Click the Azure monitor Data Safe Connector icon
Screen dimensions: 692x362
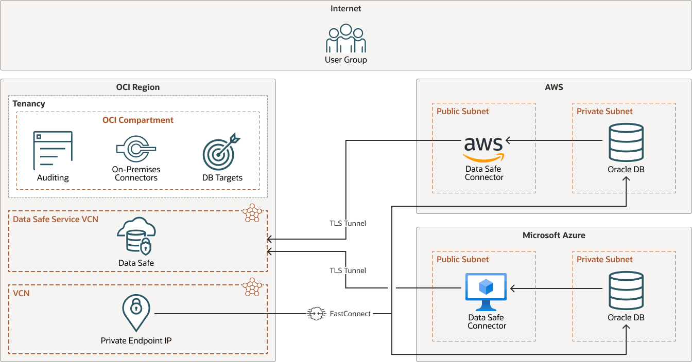[486, 292]
